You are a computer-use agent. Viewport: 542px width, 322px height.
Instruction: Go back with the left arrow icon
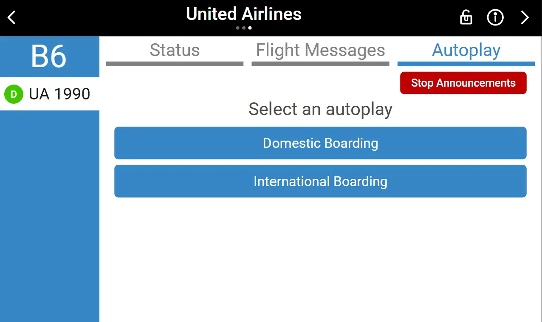(11, 18)
